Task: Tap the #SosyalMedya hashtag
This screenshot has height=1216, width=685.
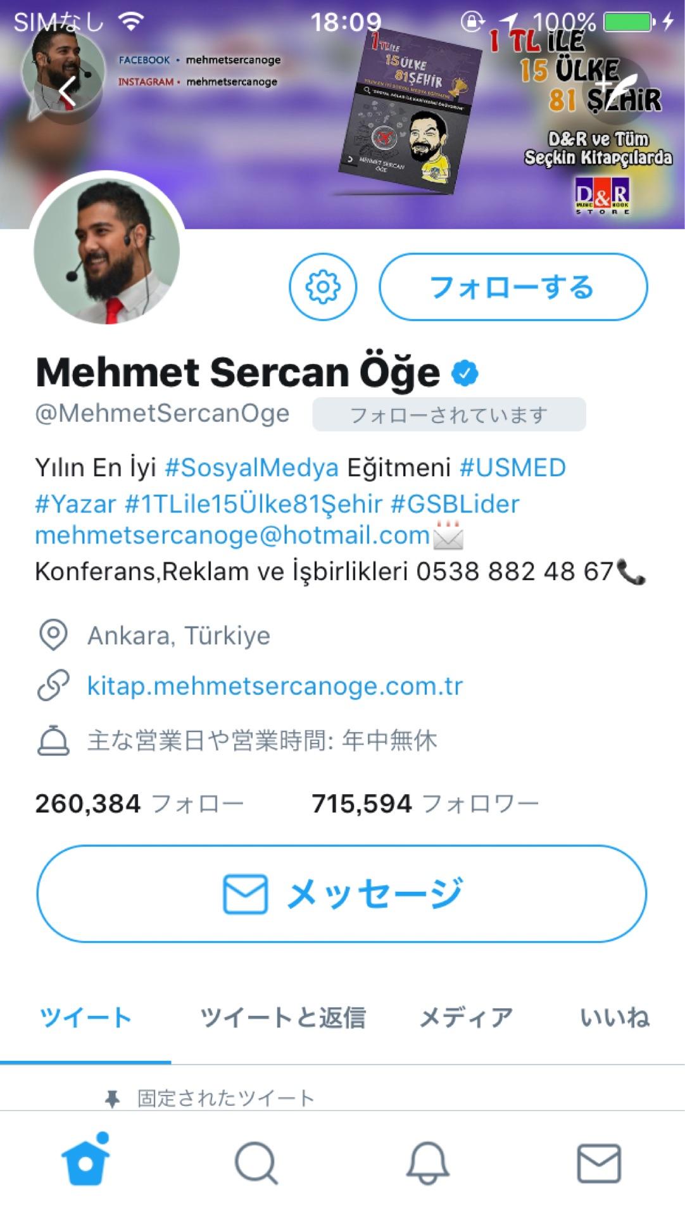Action: coord(252,468)
